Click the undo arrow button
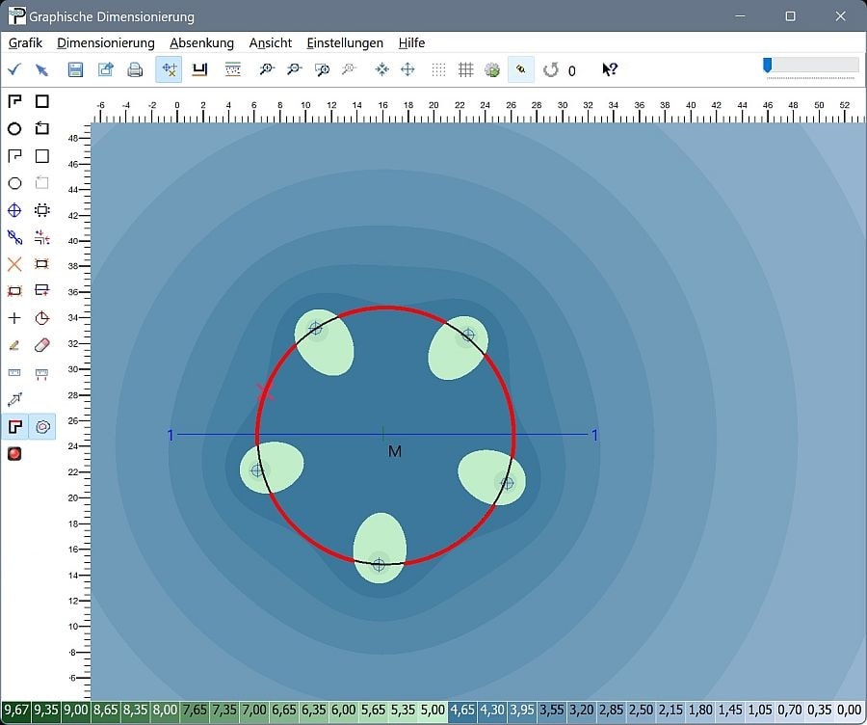 tap(551, 69)
